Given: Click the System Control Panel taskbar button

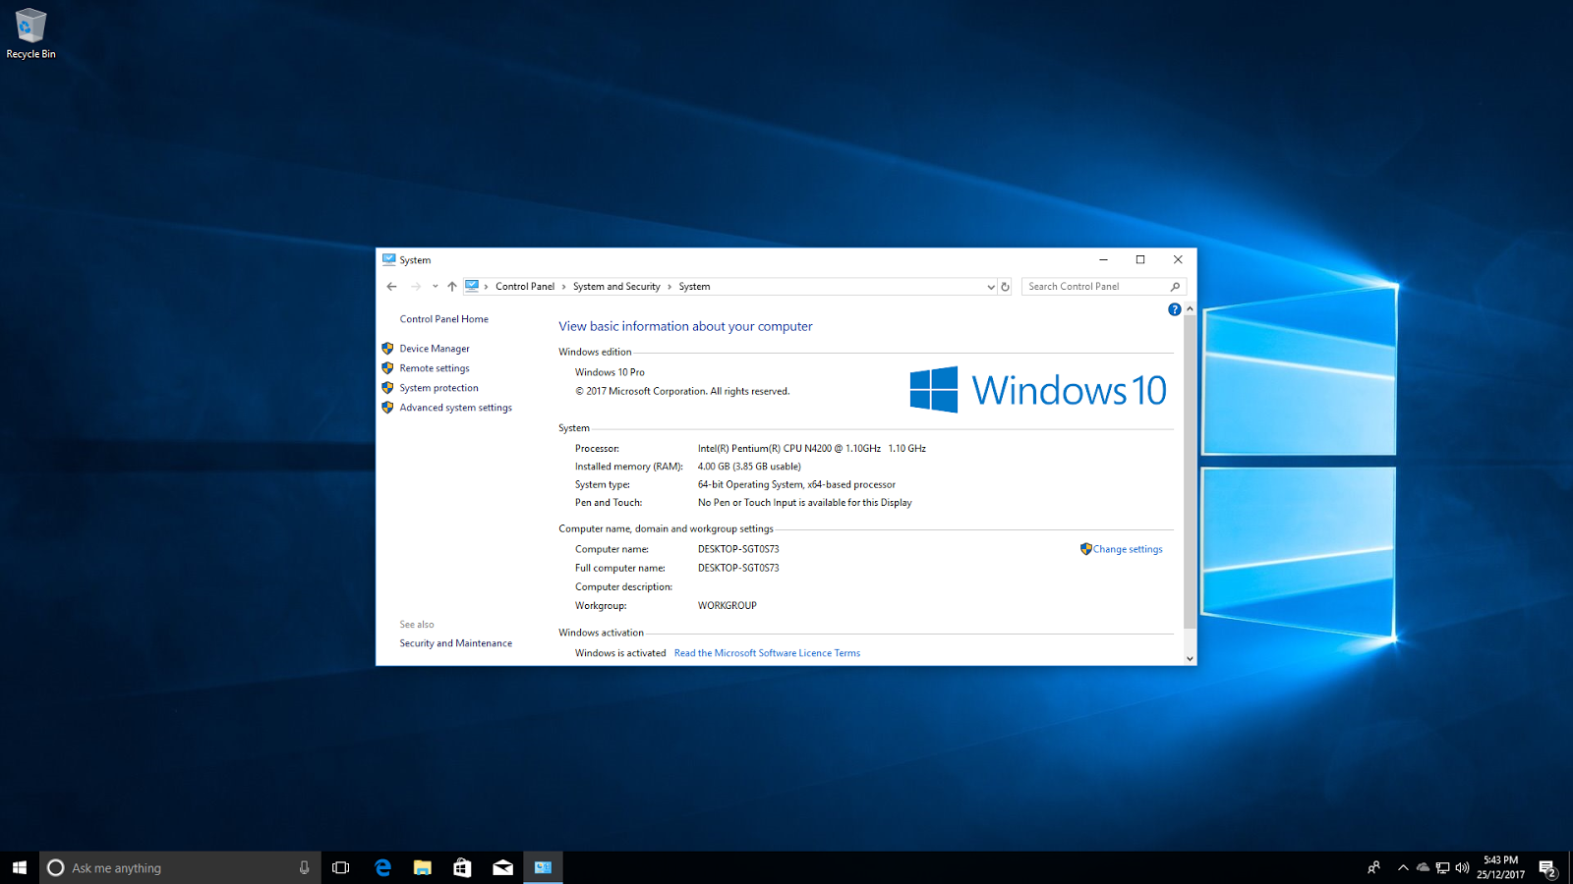Looking at the screenshot, I should [x=543, y=867].
